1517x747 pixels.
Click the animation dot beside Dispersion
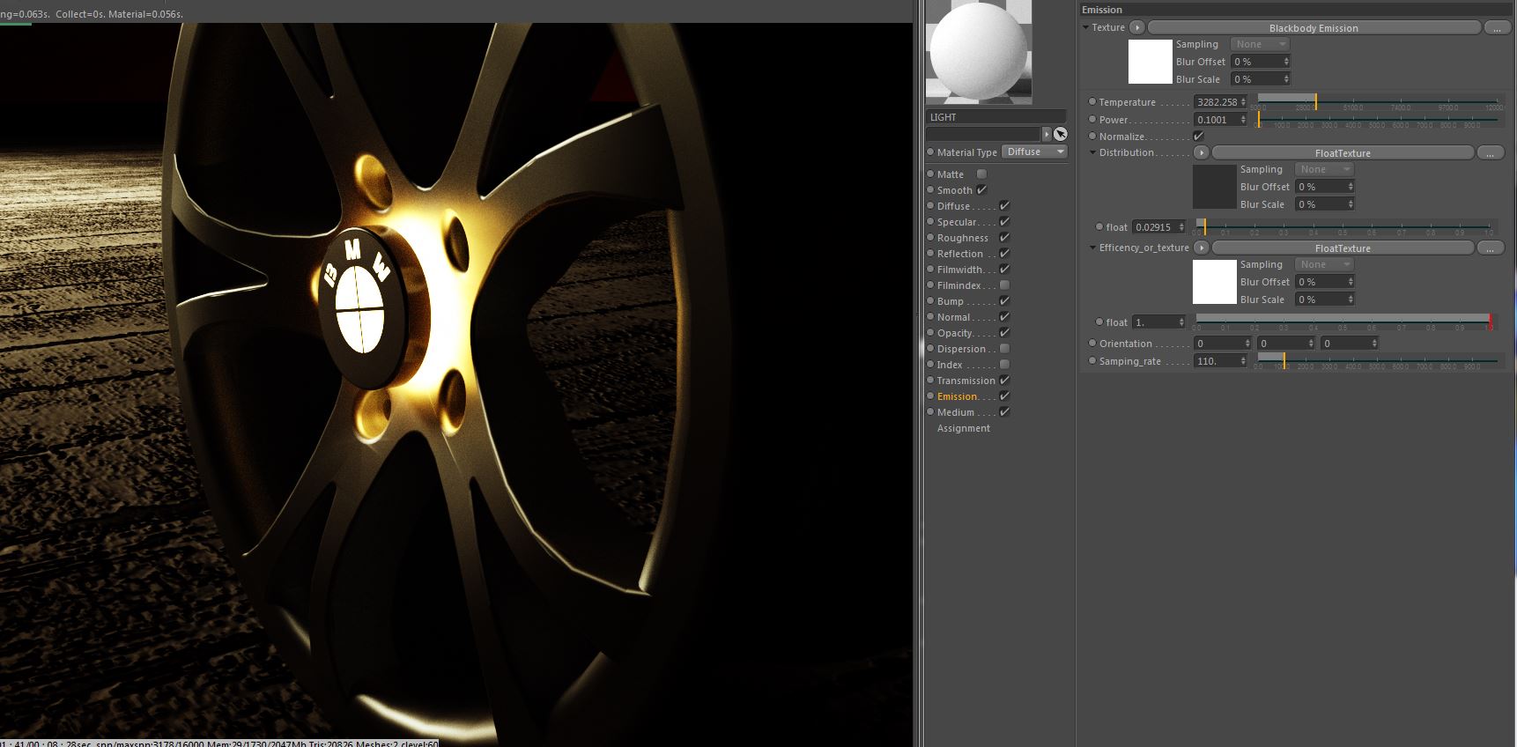[x=930, y=349]
